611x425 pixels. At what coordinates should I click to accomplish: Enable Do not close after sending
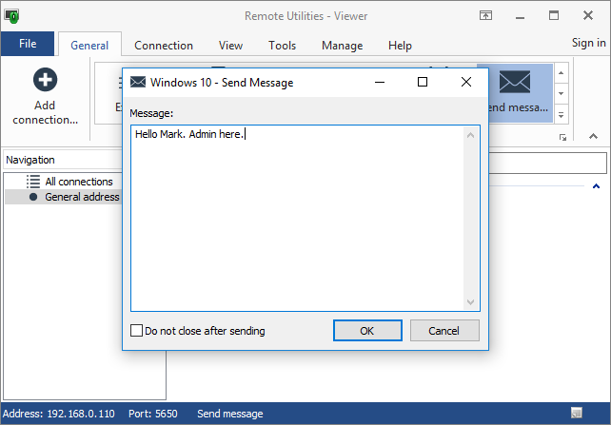pos(137,331)
